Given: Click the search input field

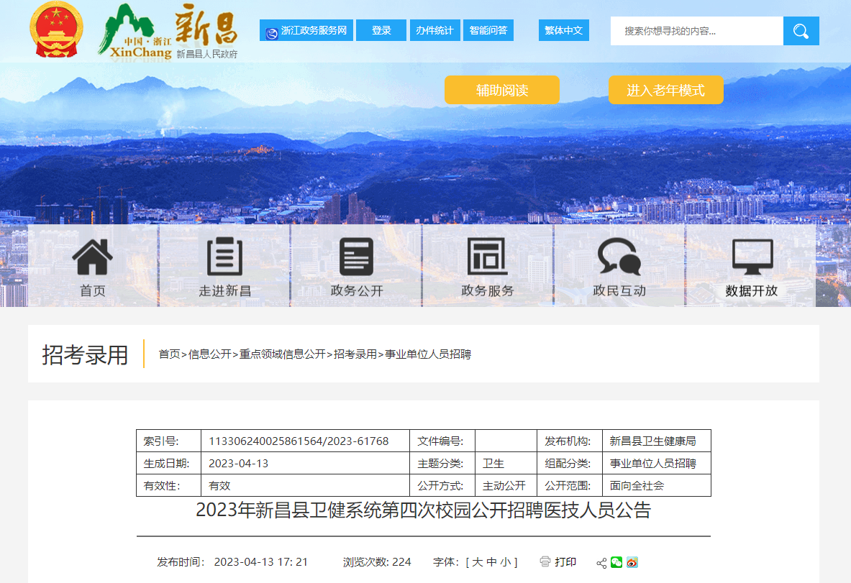Looking at the screenshot, I should (x=696, y=31).
